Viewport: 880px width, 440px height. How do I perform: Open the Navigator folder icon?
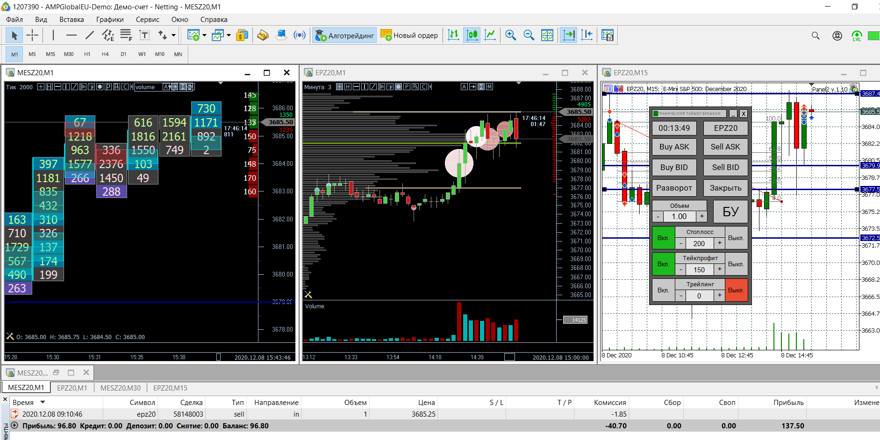coord(263,35)
